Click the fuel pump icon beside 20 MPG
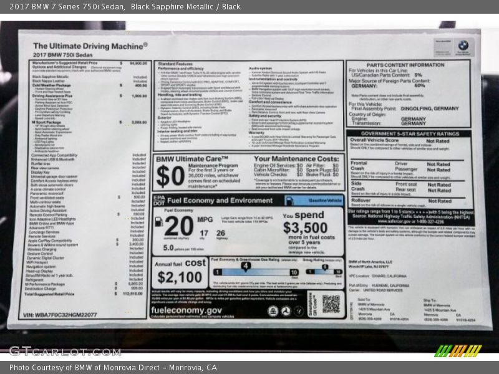Viewport: 499px width, 374px height. tap(159, 222)
